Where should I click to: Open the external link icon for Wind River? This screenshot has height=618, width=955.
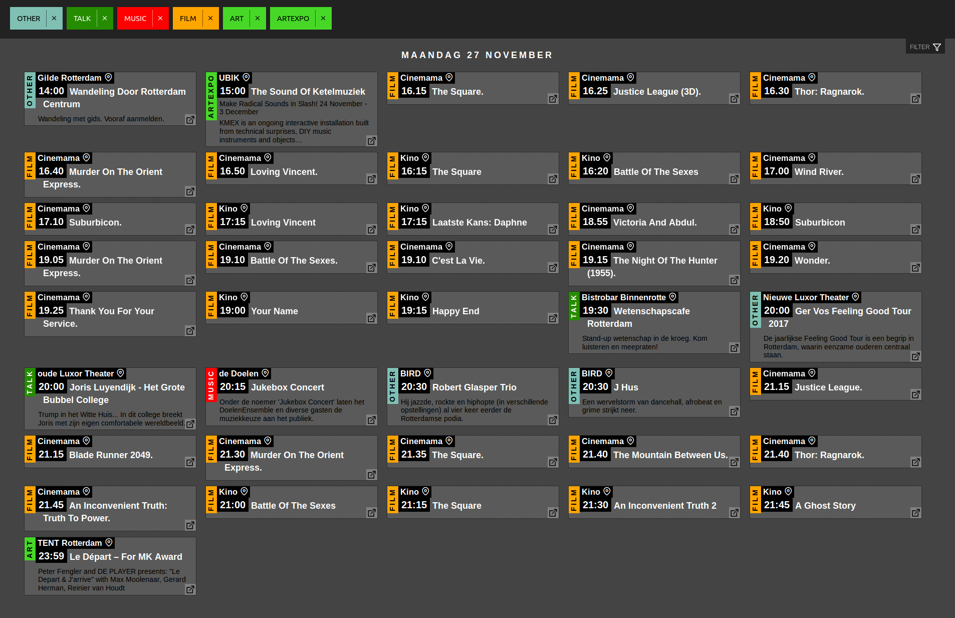916,179
